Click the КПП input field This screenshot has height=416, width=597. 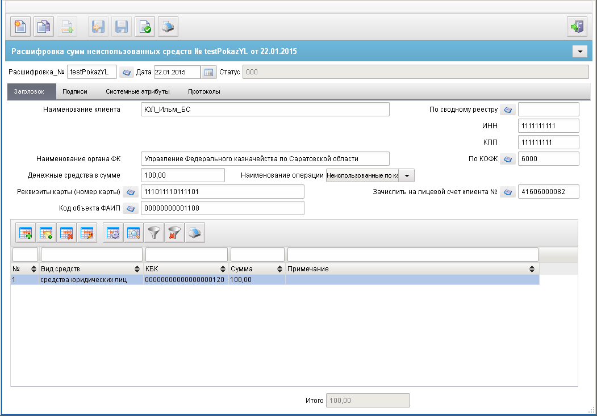(549, 142)
